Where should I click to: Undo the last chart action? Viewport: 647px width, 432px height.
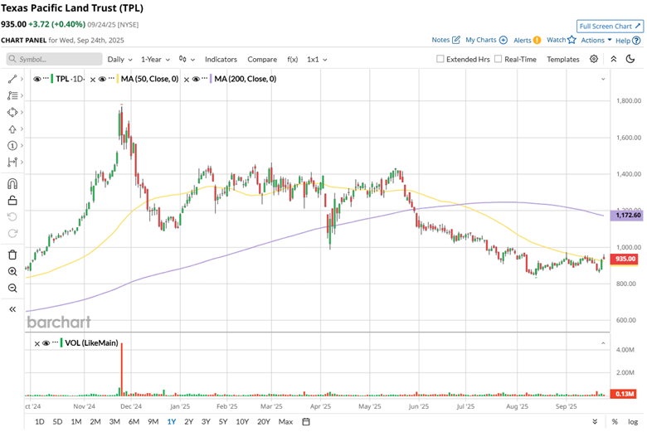coord(12,217)
